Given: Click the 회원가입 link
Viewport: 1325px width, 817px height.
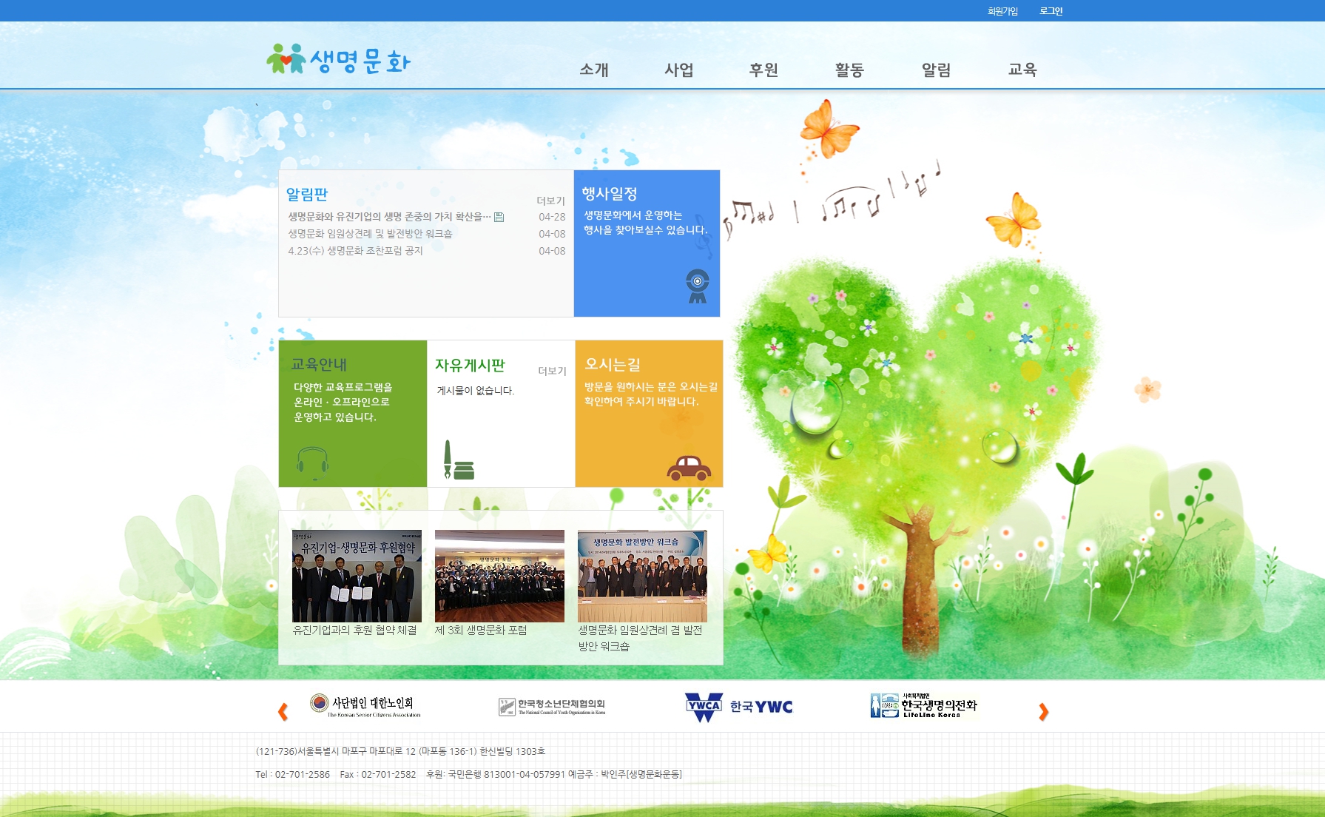Looking at the screenshot, I should (x=1002, y=11).
